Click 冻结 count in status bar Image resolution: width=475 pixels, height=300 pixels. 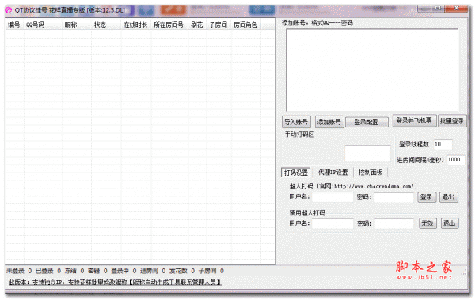tap(74, 271)
